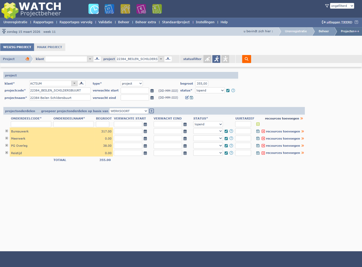The image size is (362, 267).
Task: Click the save icon in Bureauwerk row
Action: [x=258, y=131]
